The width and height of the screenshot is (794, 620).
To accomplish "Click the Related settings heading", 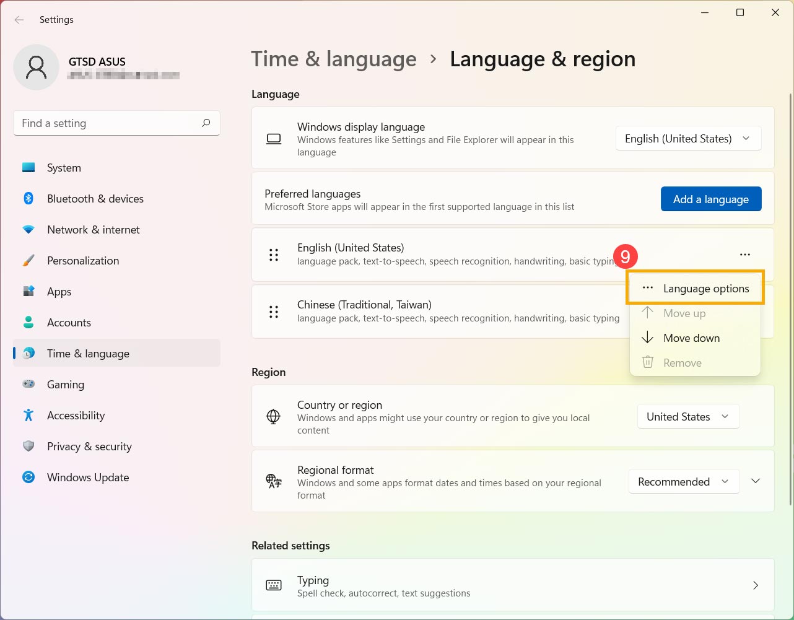I will (290, 546).
